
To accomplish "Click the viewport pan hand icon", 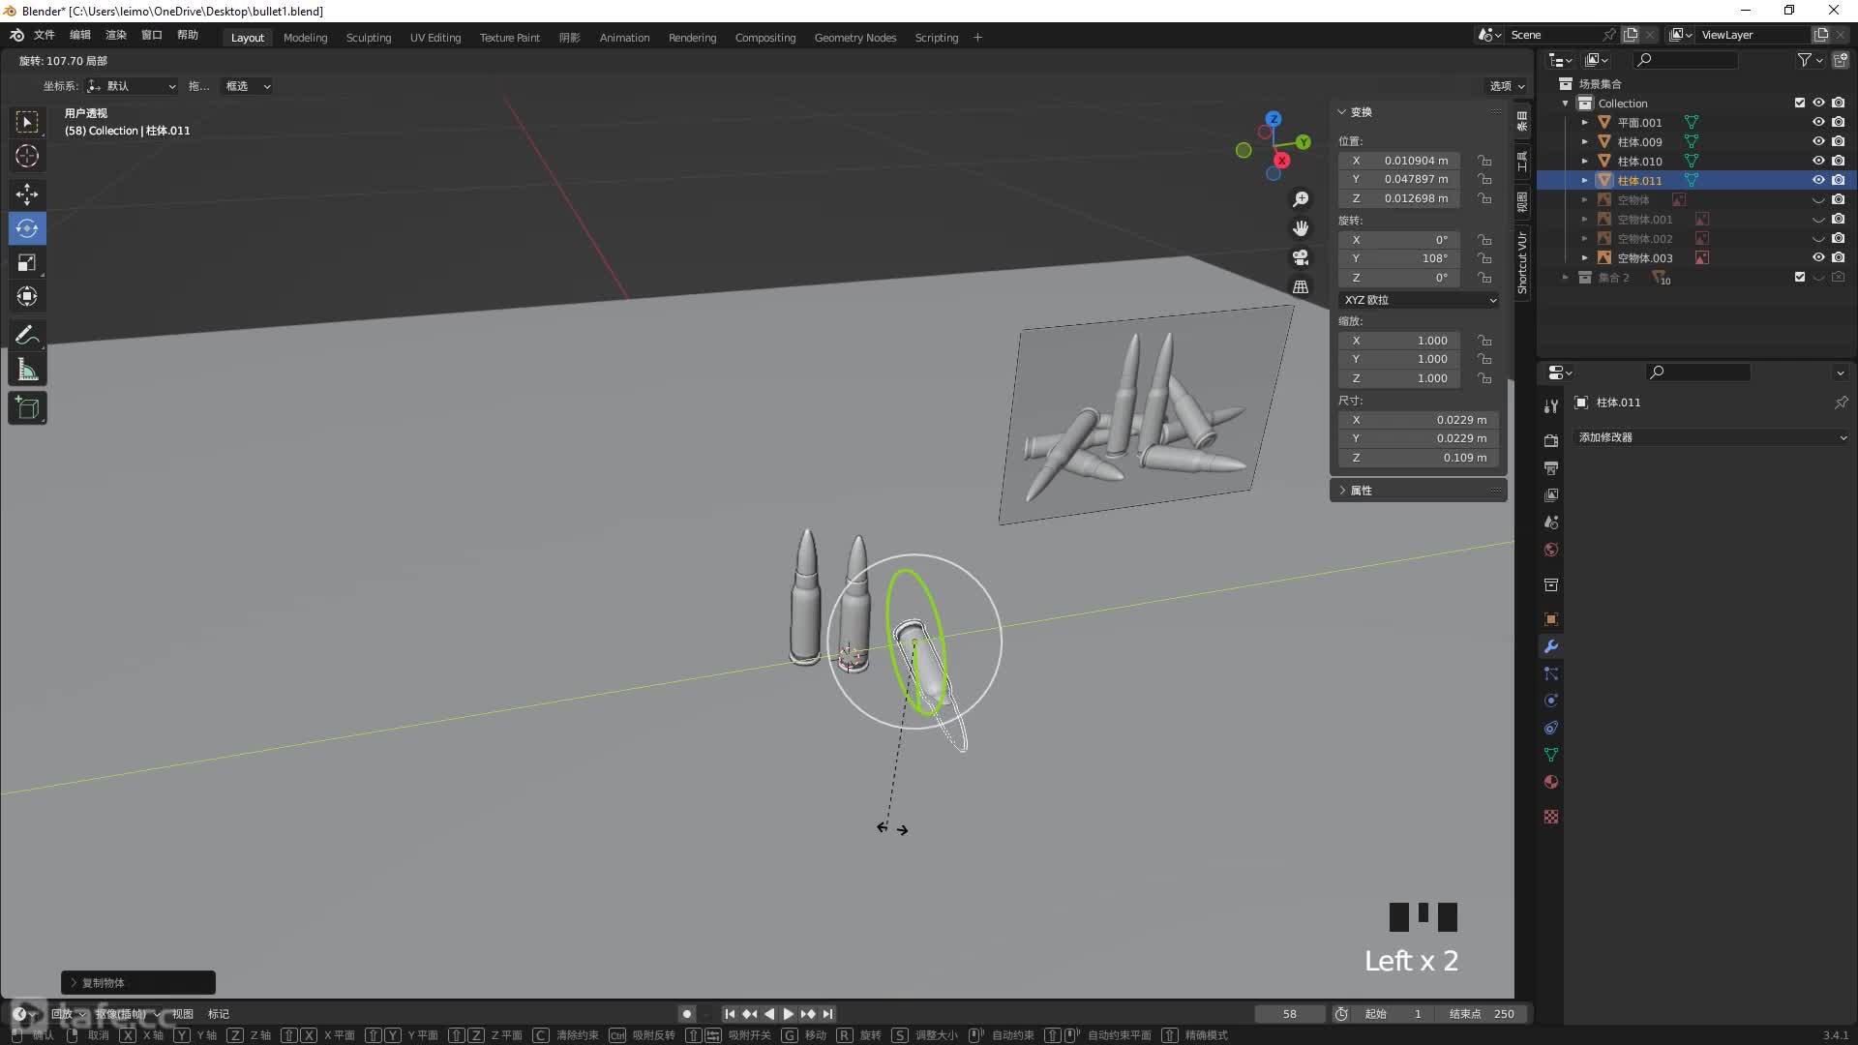I will [1301, 228].
